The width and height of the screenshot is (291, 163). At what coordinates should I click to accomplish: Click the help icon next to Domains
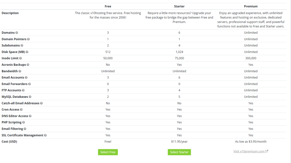point(17,33)
